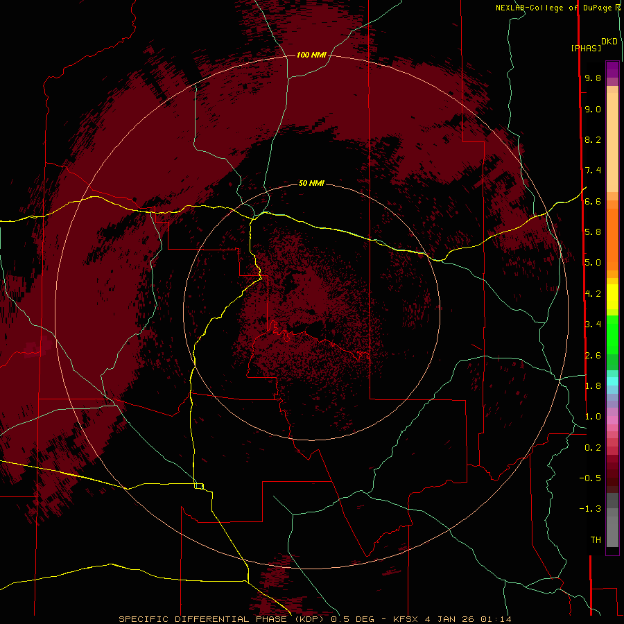Click the 50 NMI range ring label
Image resolution: width=624 pixels, height=624 pixels.
coord(311,183)
